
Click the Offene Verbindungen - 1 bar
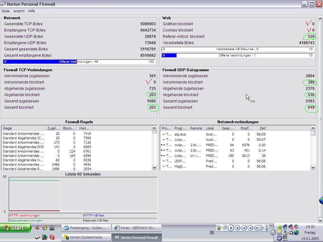[238, 55]
